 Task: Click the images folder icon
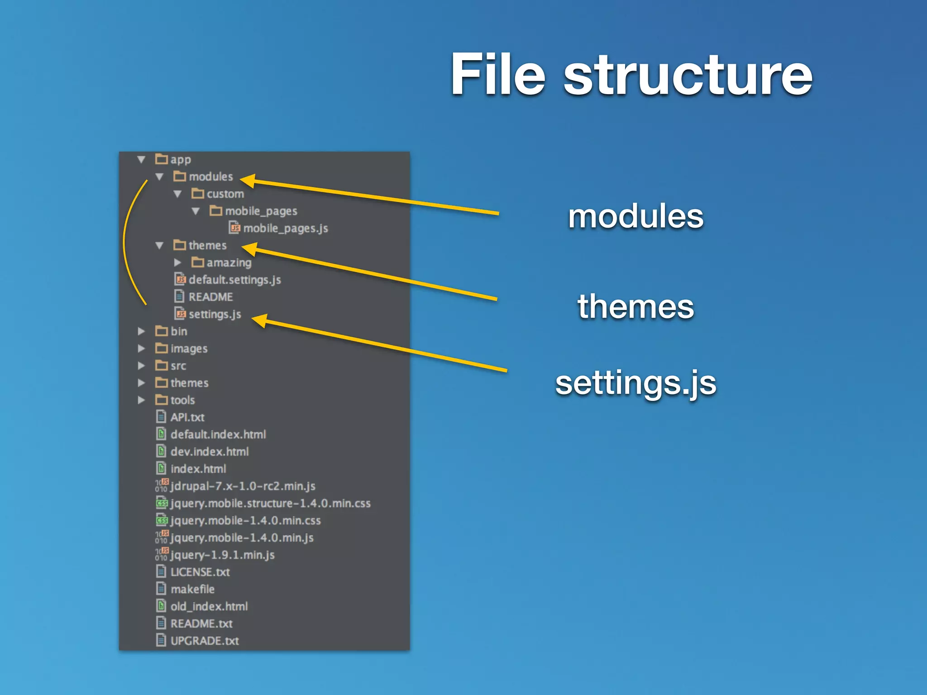(x=161, y=348)
